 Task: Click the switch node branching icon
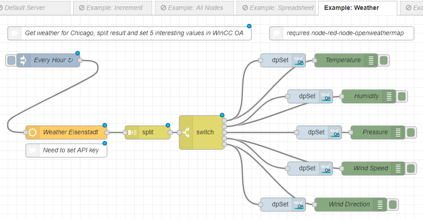tap(186, 132)
